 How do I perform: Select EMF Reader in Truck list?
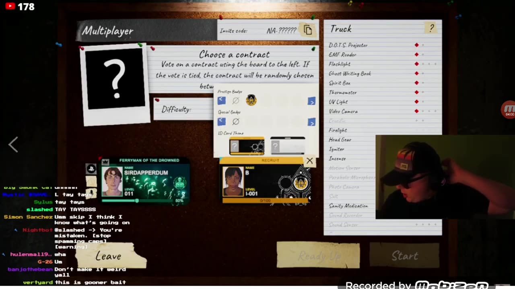[342, 55]
